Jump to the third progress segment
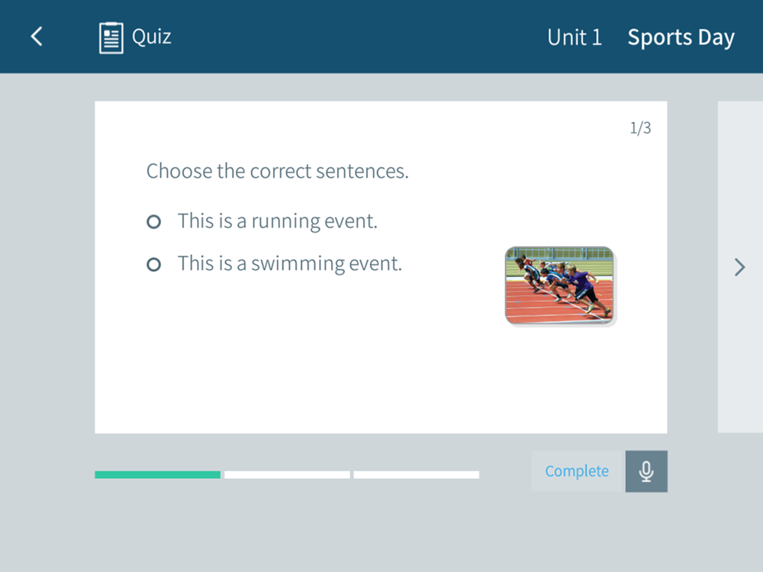The image size is (763, 572). 417,474
